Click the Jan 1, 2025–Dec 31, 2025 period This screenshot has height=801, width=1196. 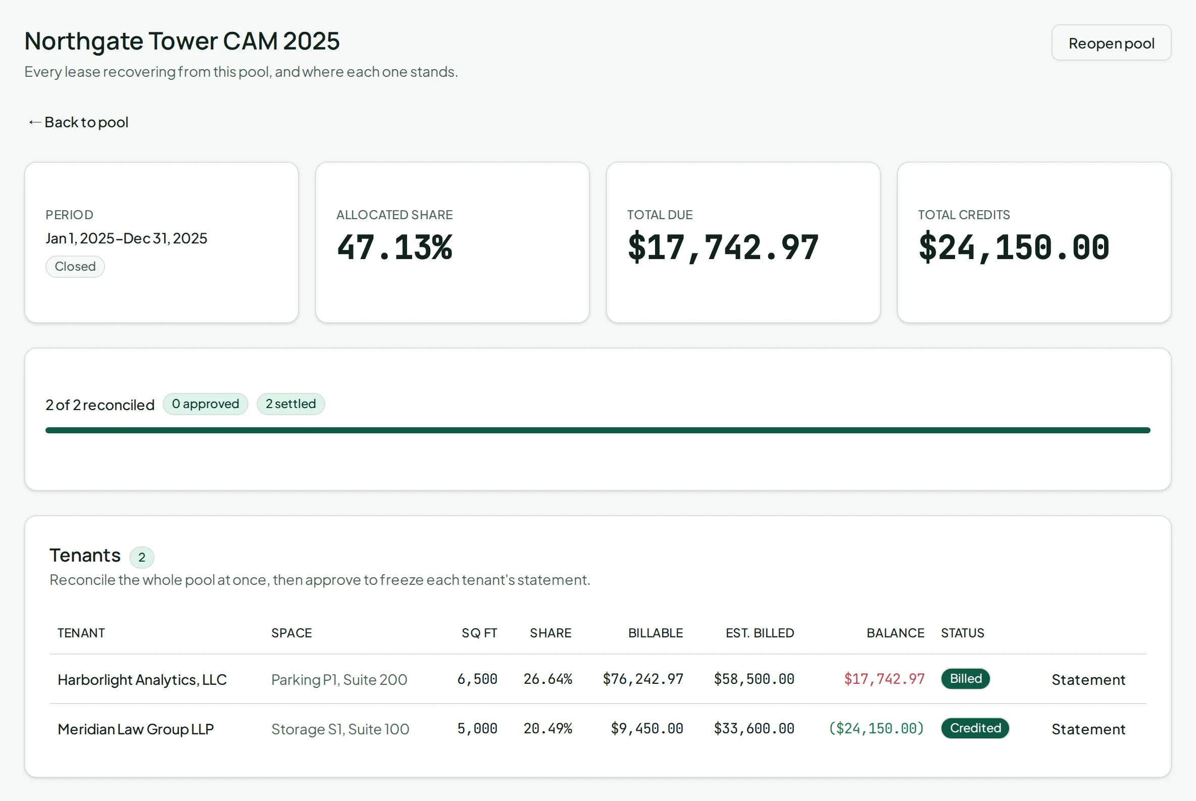126,238
